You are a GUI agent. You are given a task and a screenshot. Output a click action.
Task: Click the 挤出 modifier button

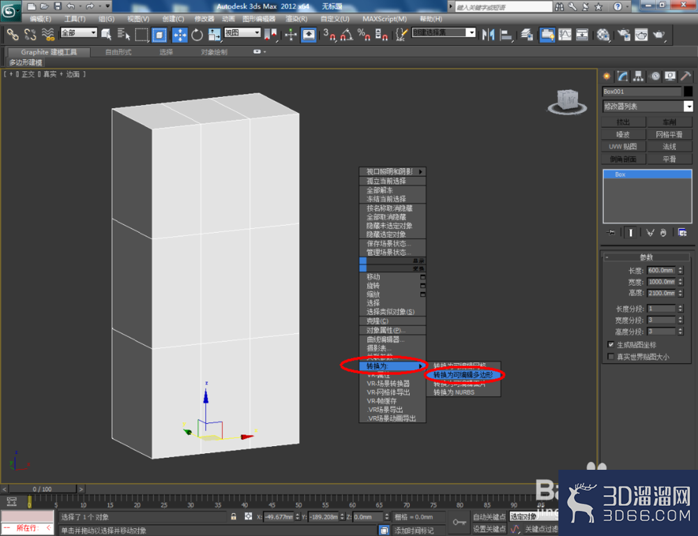coord(623,122)
